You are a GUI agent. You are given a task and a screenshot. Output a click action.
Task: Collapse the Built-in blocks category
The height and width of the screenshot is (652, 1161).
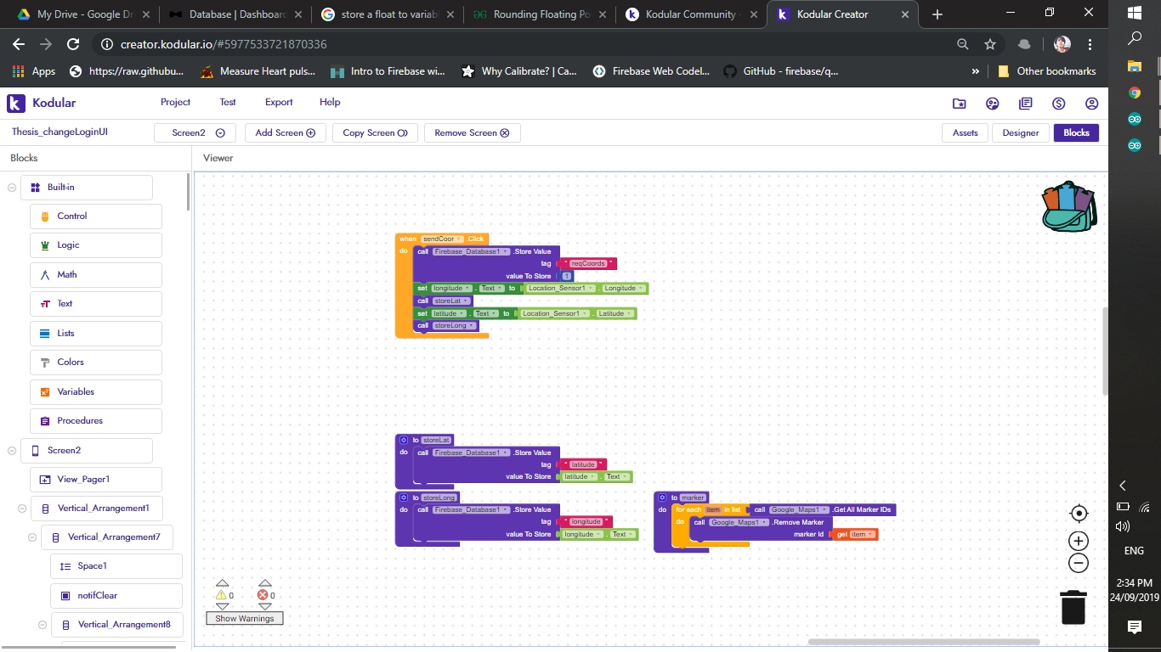click(x=12, y=188)
